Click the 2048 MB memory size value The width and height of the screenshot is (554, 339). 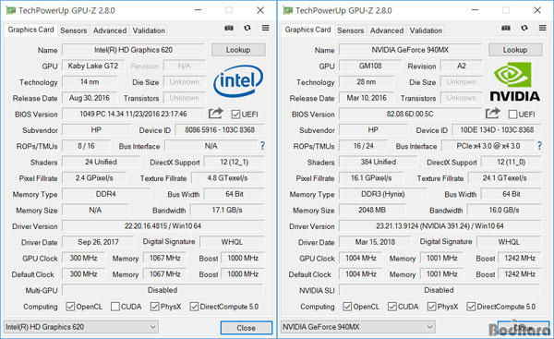(372, 210)
